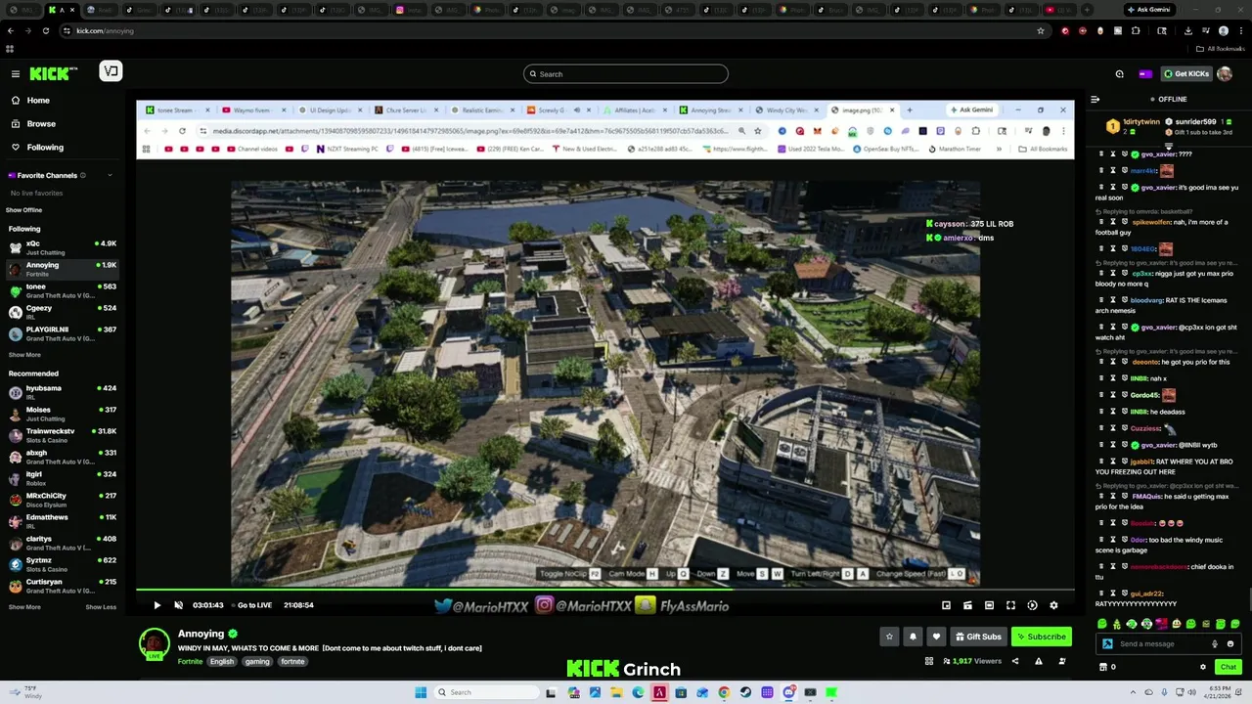Open the Windows Start menu
This screenshot has height=704, width=1252.
tap(421, 692)
